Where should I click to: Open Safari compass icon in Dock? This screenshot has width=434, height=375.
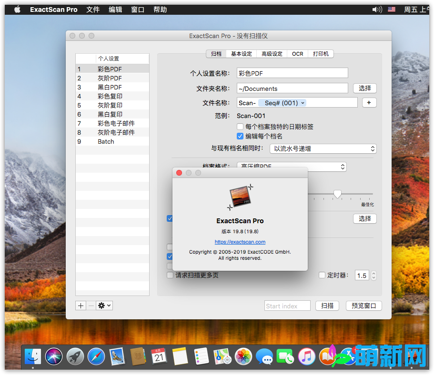[x=96, y=356]
